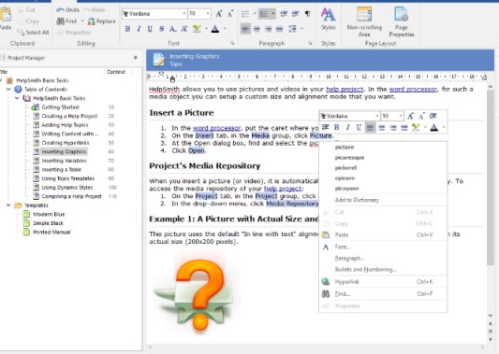Click the Undo arrow icon

coord(60,10)
